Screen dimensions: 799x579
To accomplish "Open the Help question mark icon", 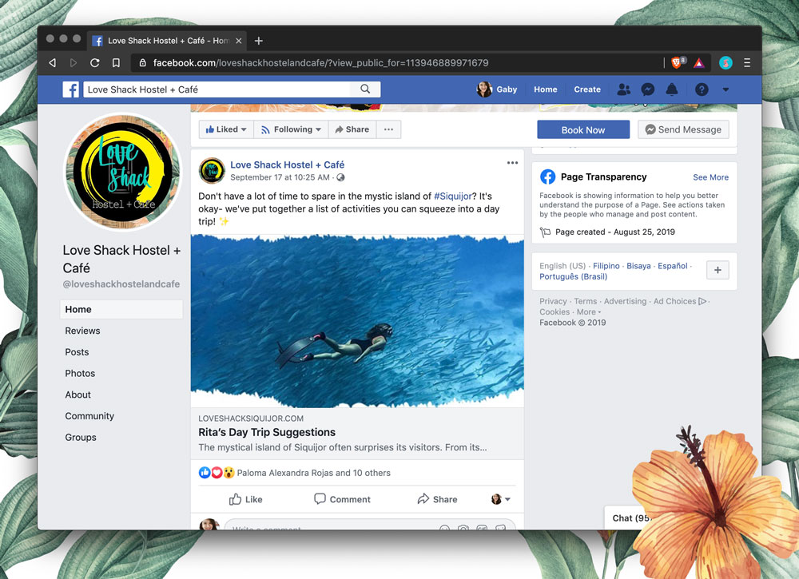I will click(702, 89).
